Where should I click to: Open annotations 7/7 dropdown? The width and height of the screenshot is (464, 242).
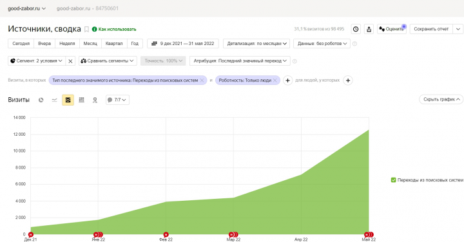117,100
